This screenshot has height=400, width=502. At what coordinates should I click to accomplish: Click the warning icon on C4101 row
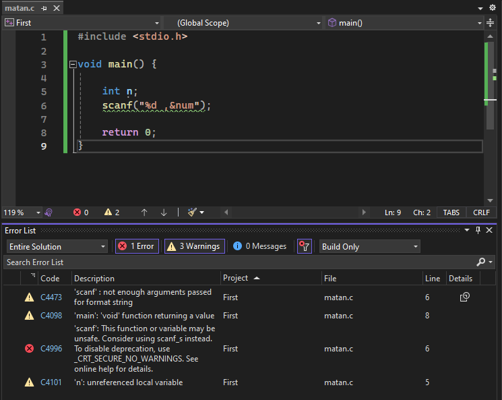[x=29, y=382]
